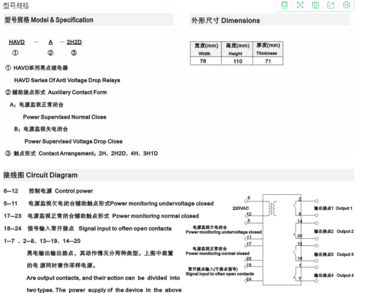Click 'HAVD Series Of Anti Voltage Drop Relays'
The image size is (373, 293).
(x=67, y=80)
